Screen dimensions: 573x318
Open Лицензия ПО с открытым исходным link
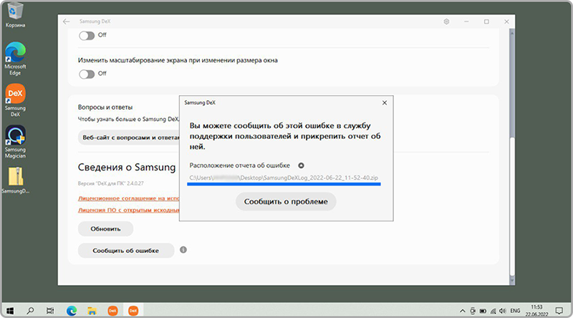click(x=129, y=210)
